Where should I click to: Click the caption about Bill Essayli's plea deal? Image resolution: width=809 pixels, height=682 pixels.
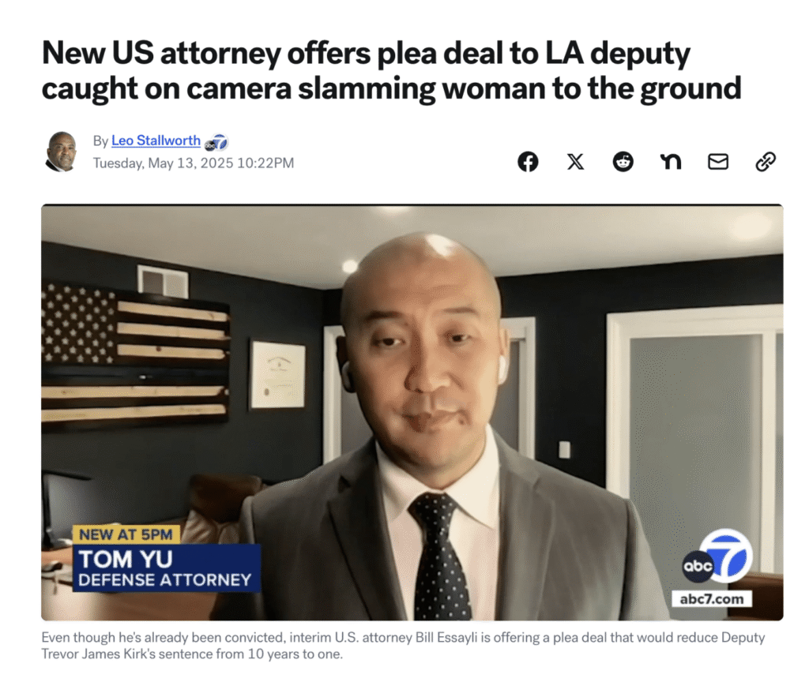403,646
